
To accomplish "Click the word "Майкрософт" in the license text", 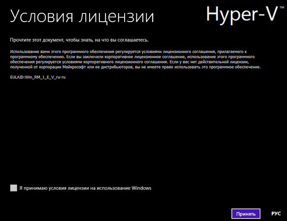I will click(x=74, y=67).
